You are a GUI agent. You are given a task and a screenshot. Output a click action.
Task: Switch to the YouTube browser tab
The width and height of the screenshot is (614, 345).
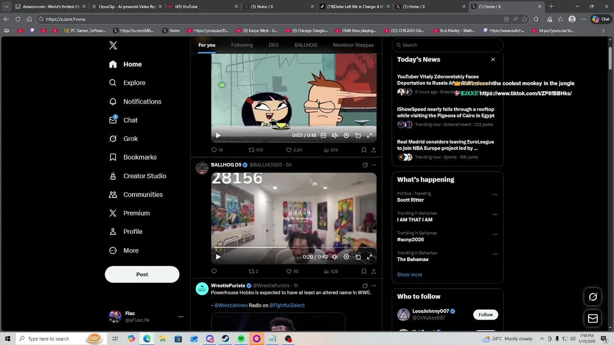203,7
